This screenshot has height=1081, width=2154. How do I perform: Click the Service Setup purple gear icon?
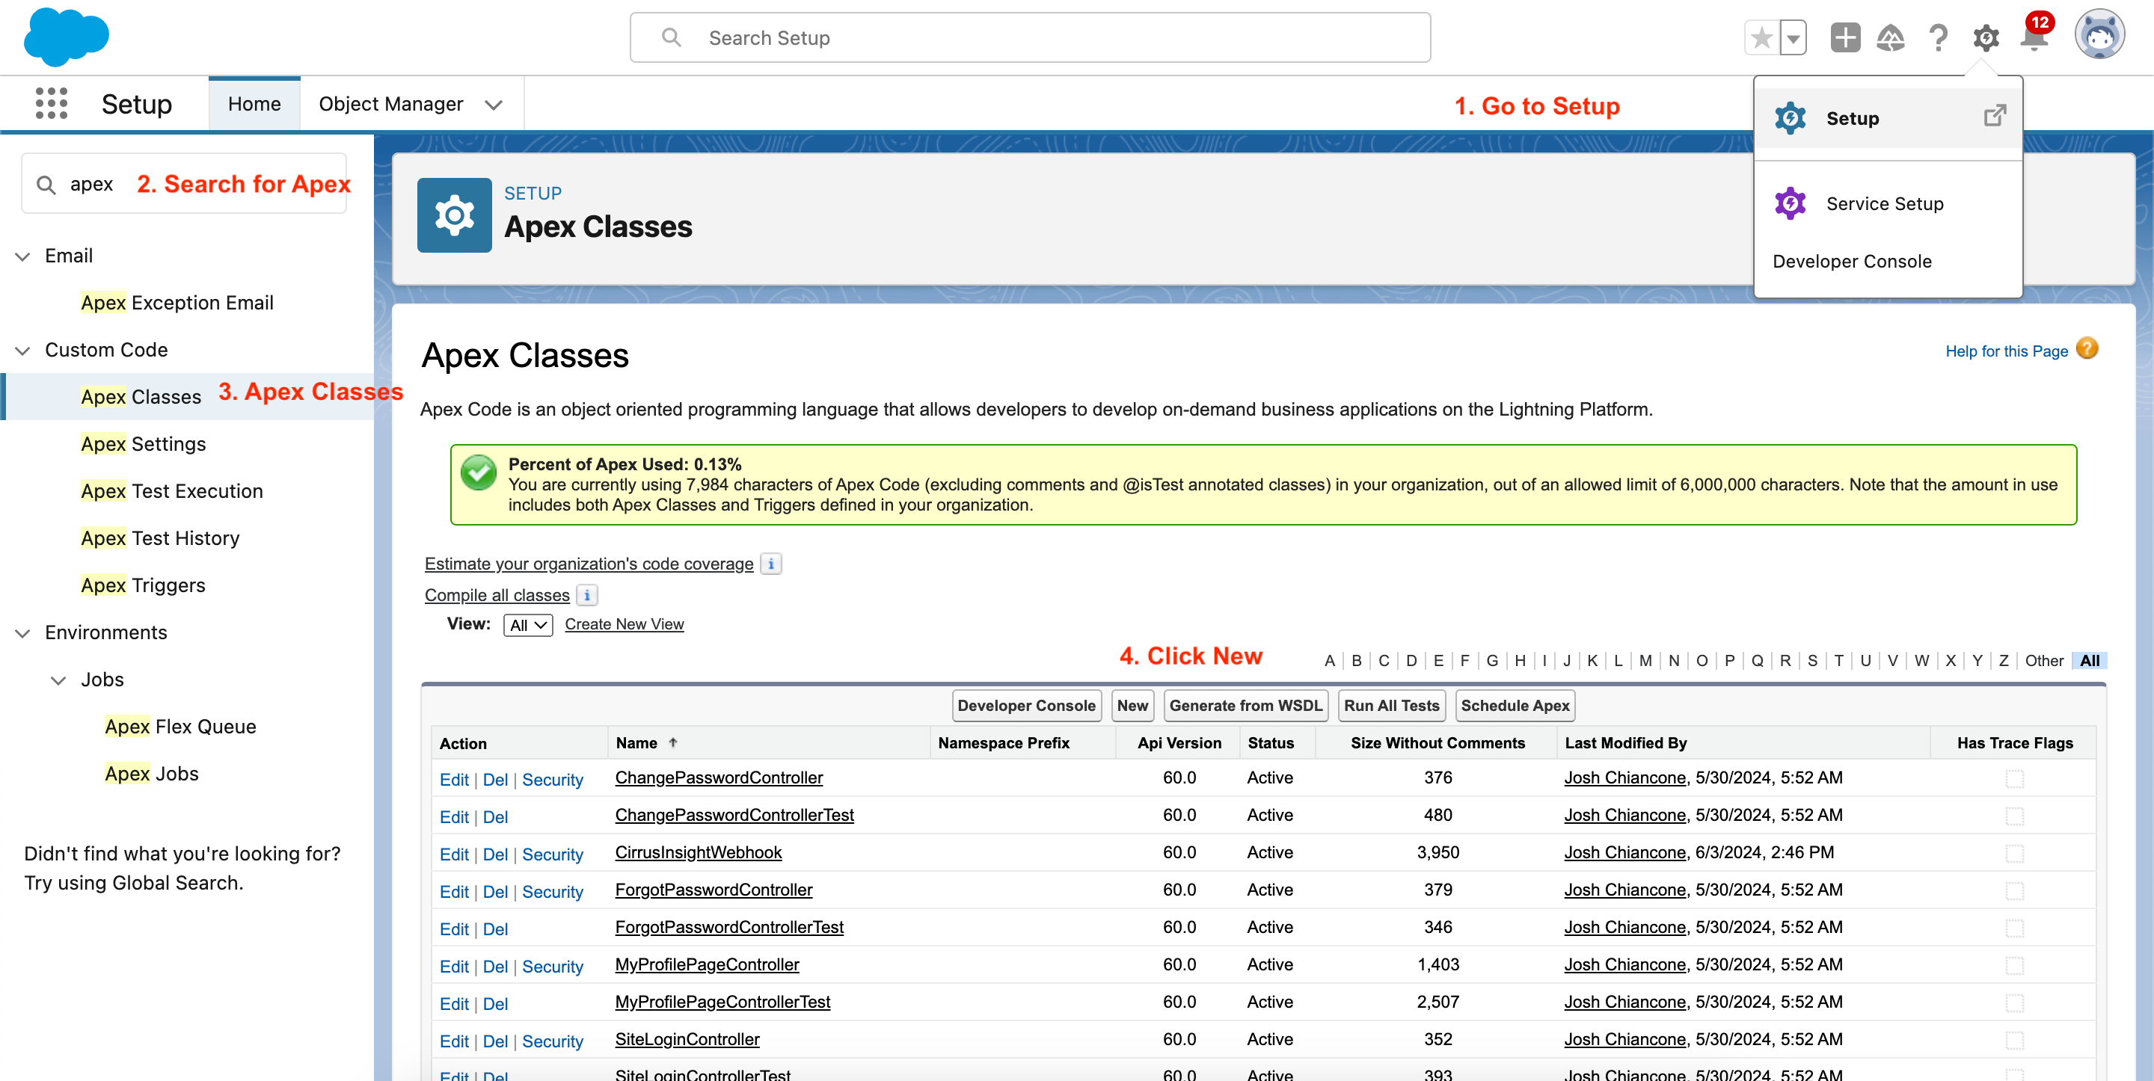click(1791, 203)
